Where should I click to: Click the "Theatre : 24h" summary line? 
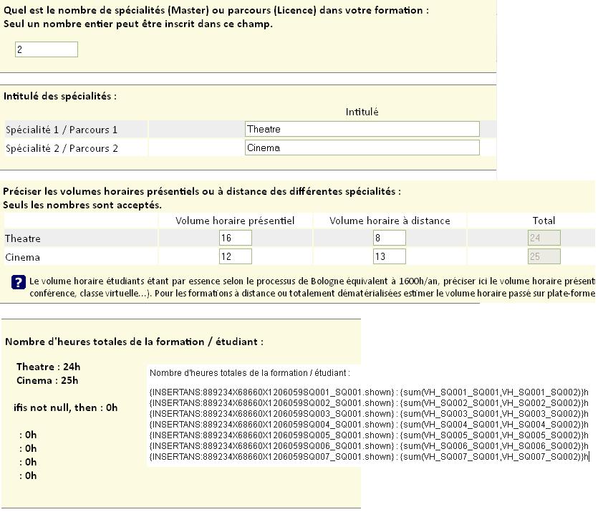[48, 367]
